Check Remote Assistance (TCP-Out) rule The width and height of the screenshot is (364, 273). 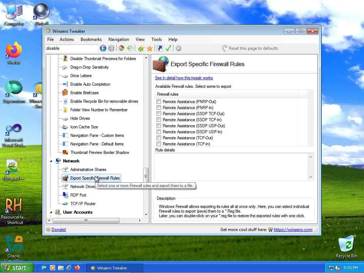[x=159, y=138]
